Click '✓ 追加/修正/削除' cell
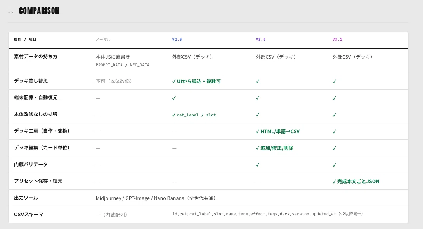Screen dimensions: 423x229 tap(274, 148)
